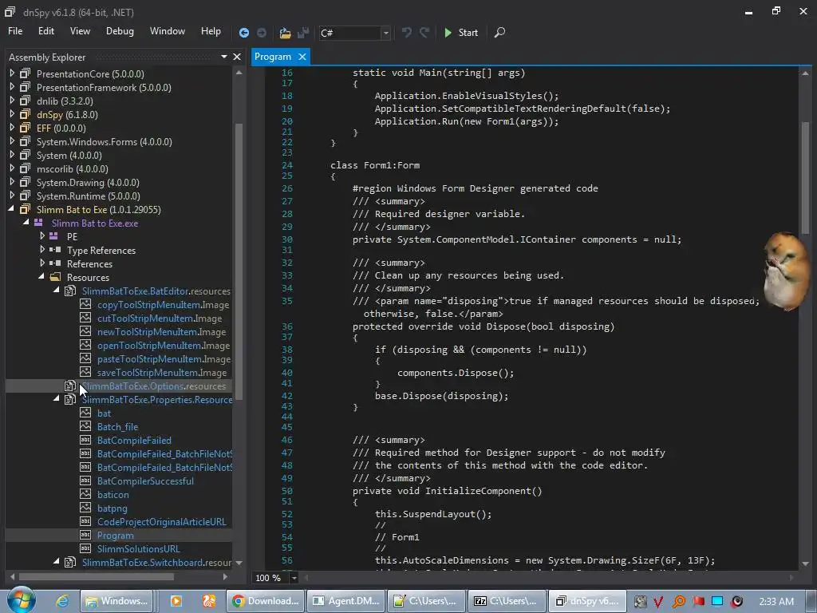The image size is (817, 613).
Task: Select the System.Runtime (5.0.0.0) entry
Action: point(88,196)
